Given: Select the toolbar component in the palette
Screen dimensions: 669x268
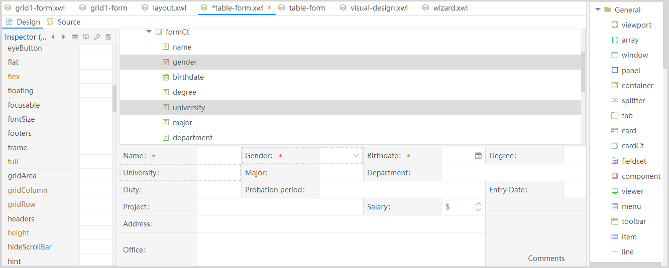Looking at the screenshot, I should [633, 221].
